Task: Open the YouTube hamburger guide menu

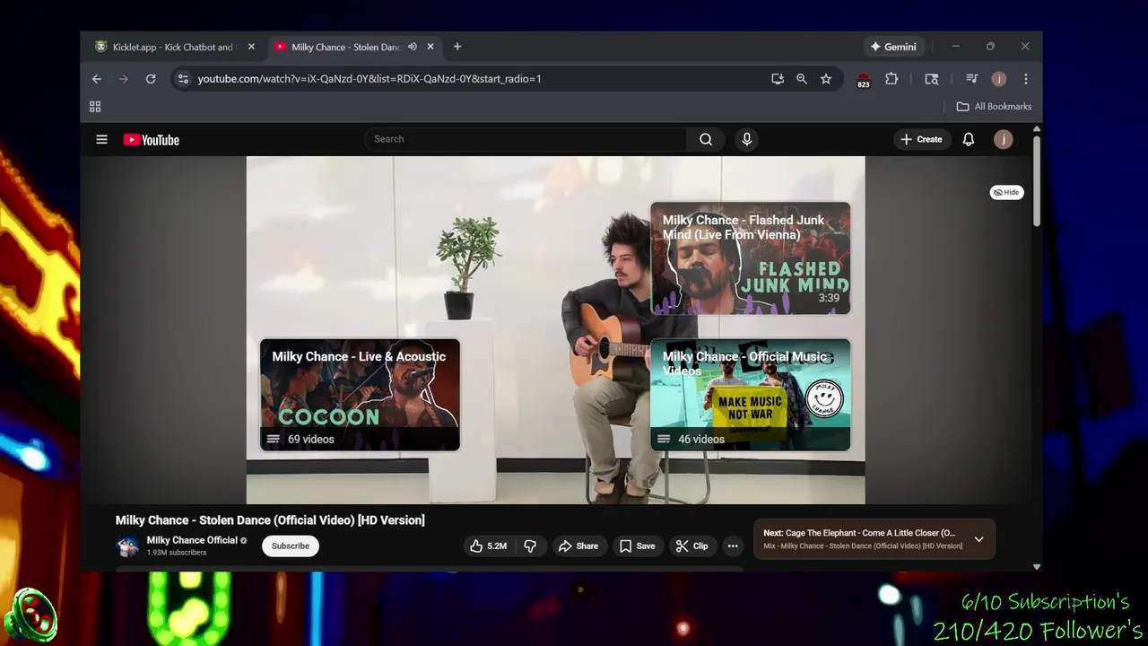Action: point(101,139)
